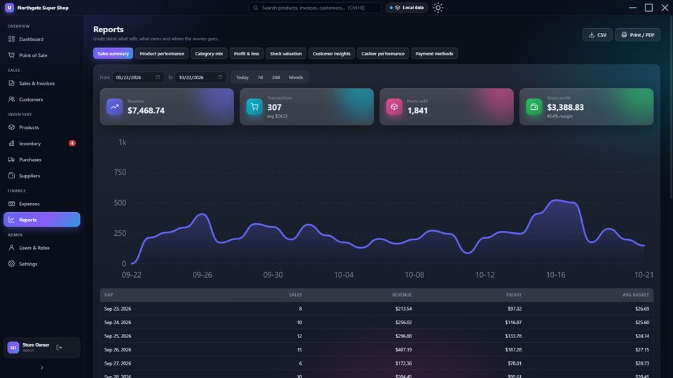Click the Products box icon
The image size is (673, 378).
pyautogui.click(x=12, y=127)
